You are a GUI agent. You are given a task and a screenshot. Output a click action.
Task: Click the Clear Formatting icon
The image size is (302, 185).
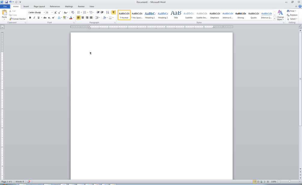tap(72, 12)
